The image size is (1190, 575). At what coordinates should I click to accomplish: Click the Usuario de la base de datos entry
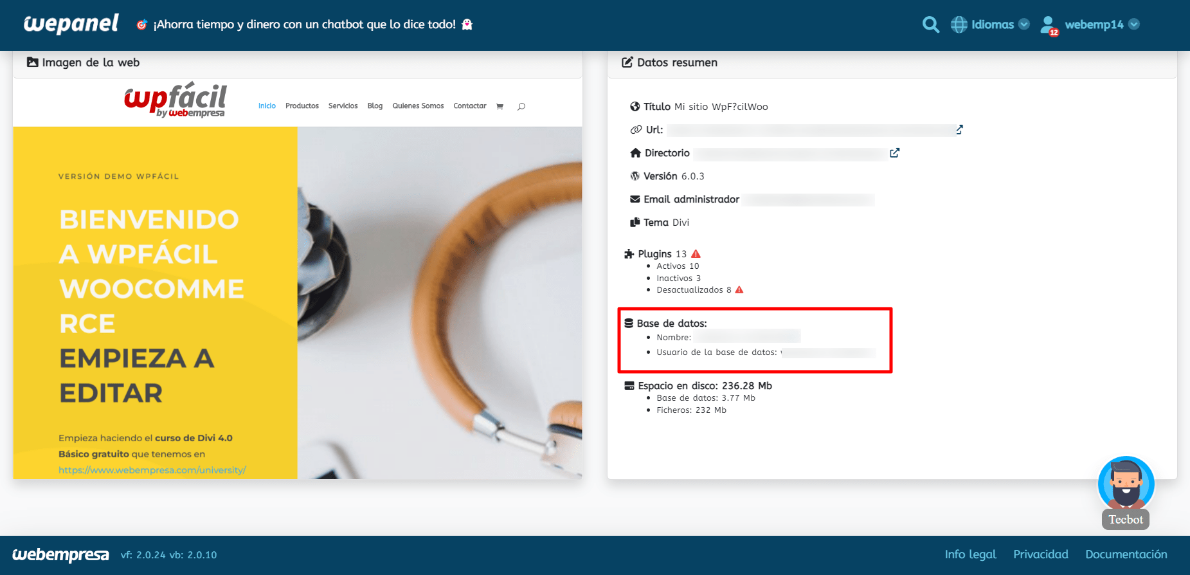click(x=766, y=352)
